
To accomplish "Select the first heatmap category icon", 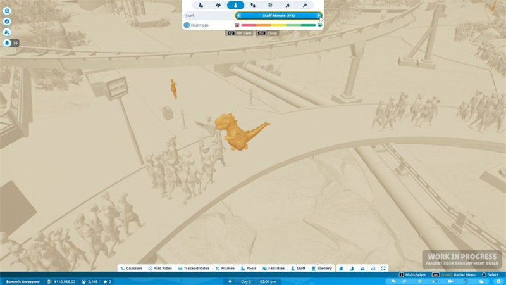I will [201, 5].
